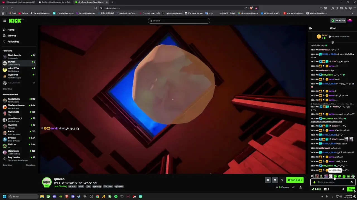Viewport: 357px width, 200px height.
Task: Toggle follow heart button
Action: pyautogui.click(x=275, y=180)
